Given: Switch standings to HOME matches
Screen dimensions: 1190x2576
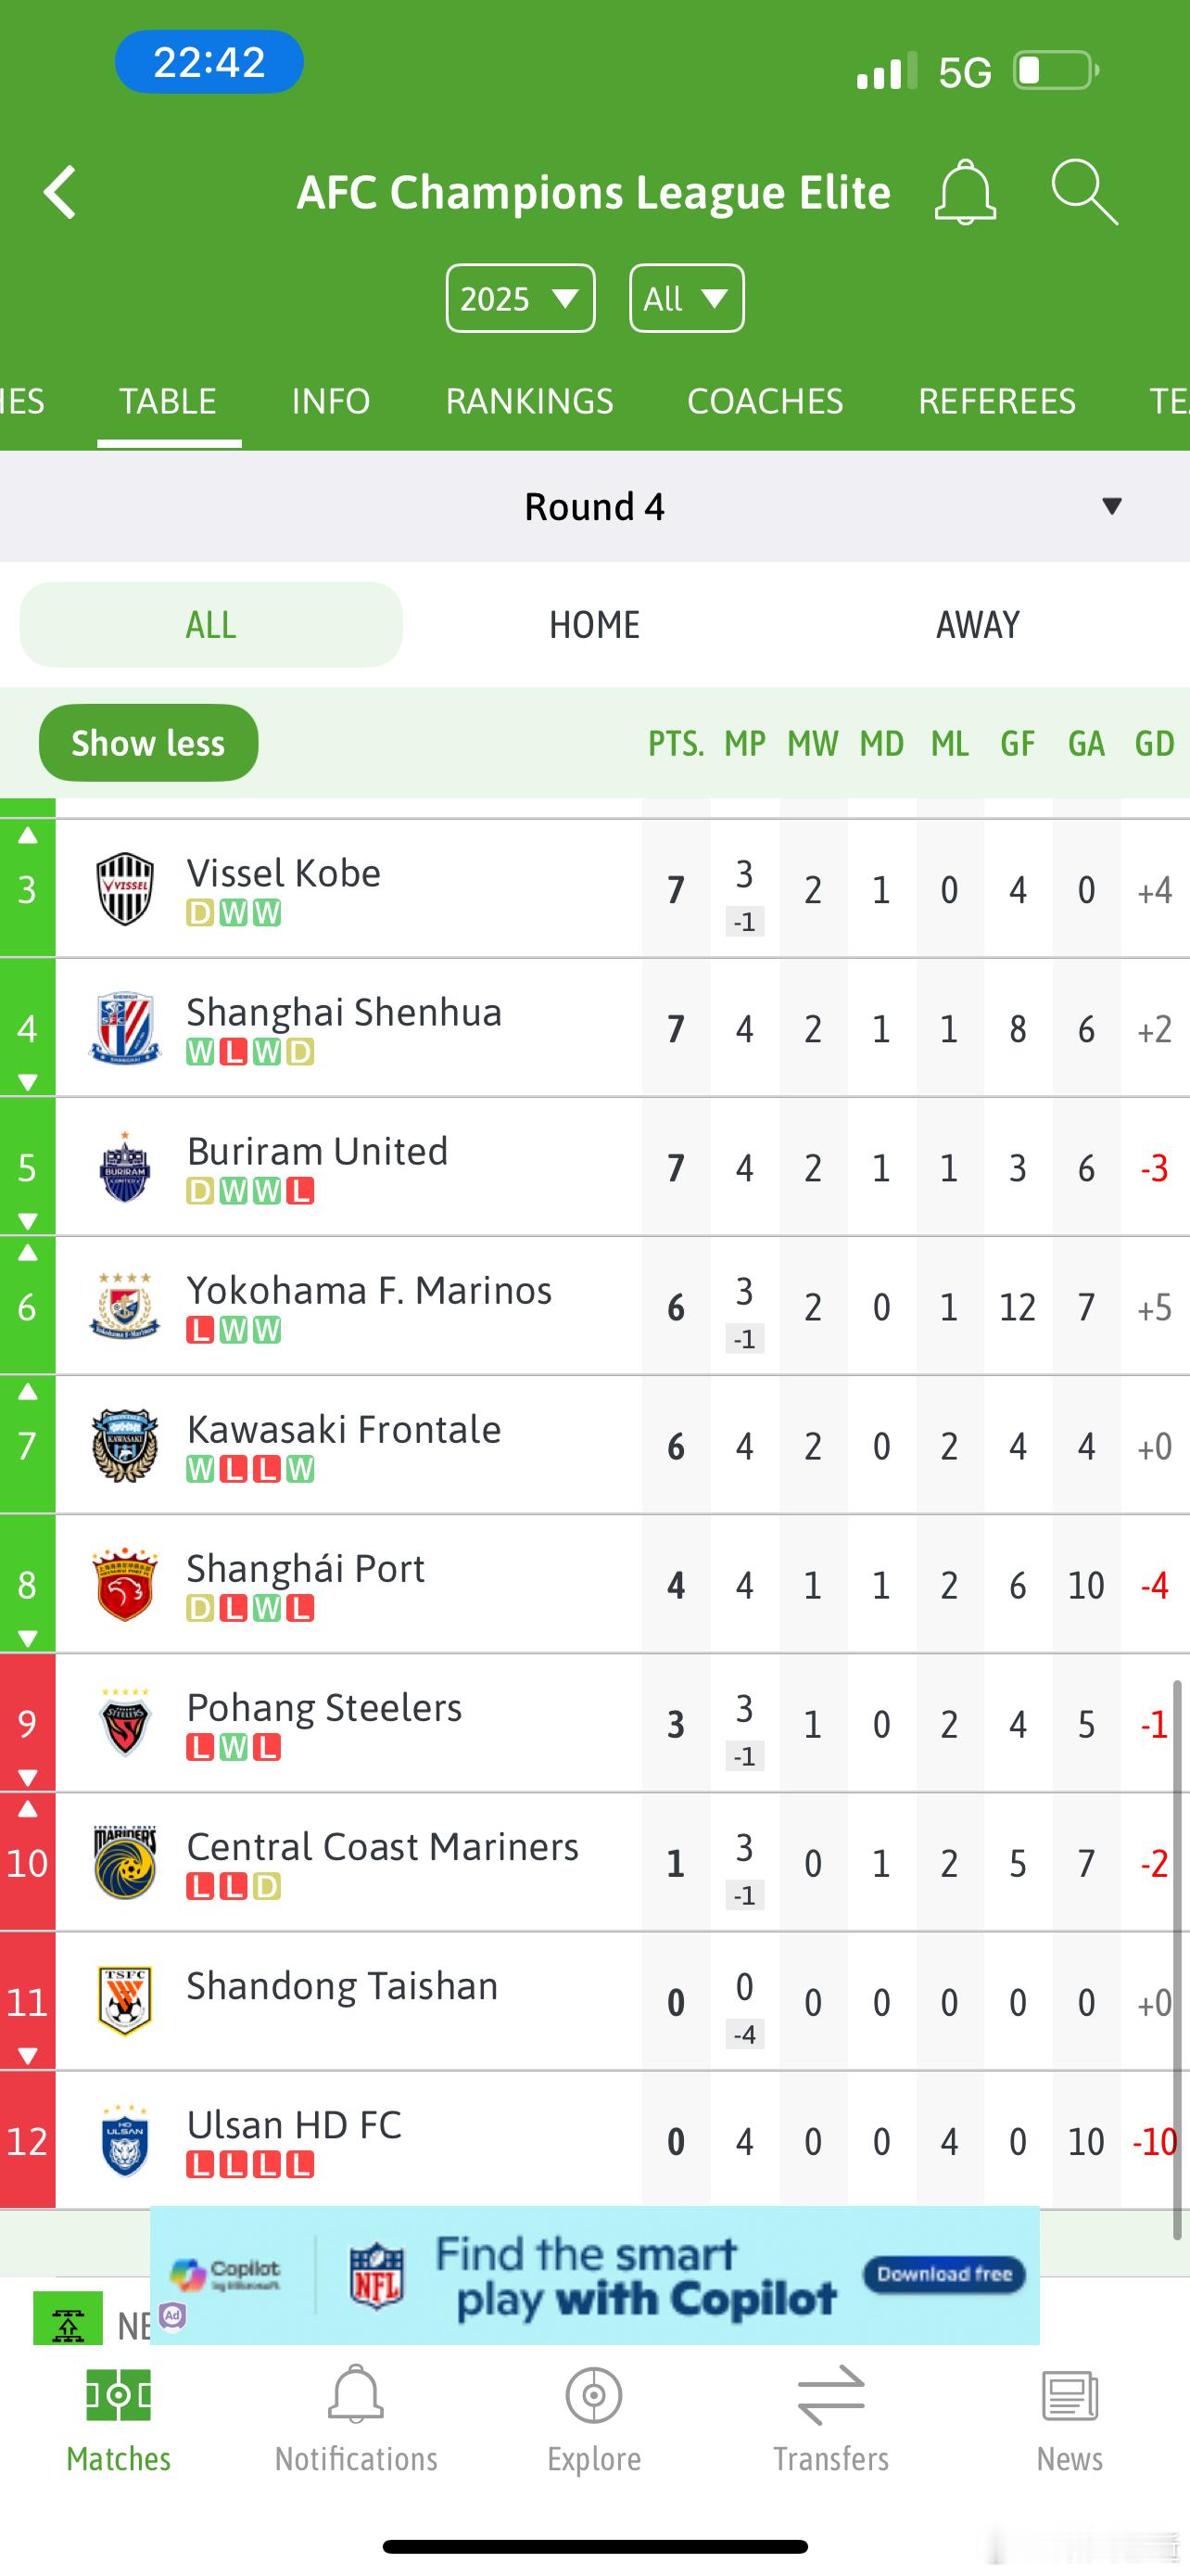Looking at the screenshot, I should click(594, 625).
